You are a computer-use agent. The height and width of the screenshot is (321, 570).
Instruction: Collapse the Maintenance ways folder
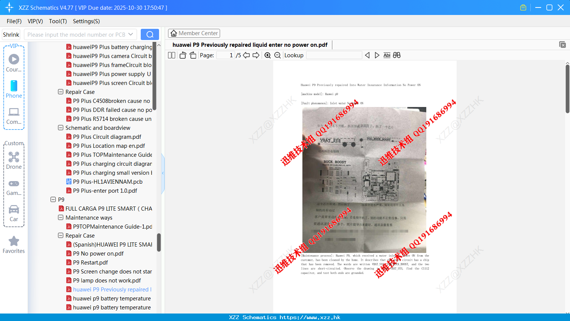click(x=61, y=217)
